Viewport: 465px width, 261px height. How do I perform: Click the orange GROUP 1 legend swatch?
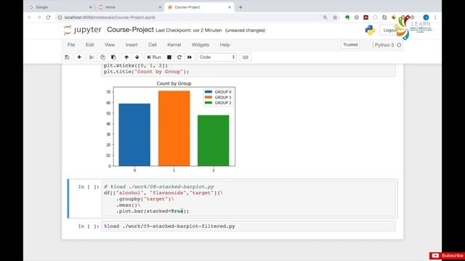(x=209, y=97)
